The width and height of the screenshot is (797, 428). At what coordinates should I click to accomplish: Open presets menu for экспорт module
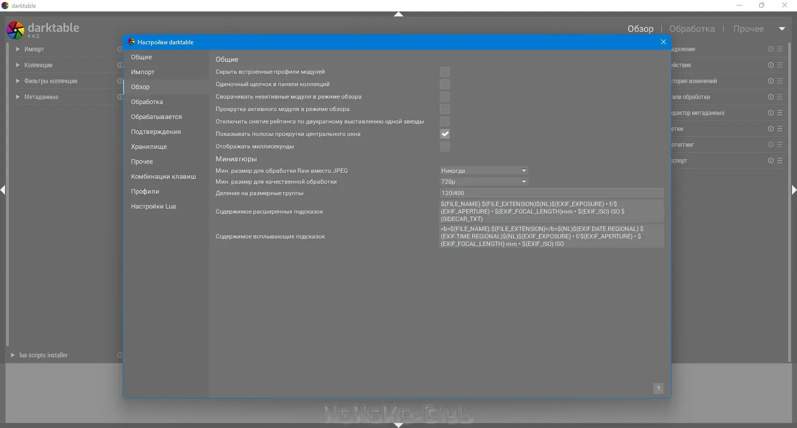tap(780, 161)
